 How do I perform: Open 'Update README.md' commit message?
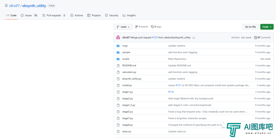180,66
